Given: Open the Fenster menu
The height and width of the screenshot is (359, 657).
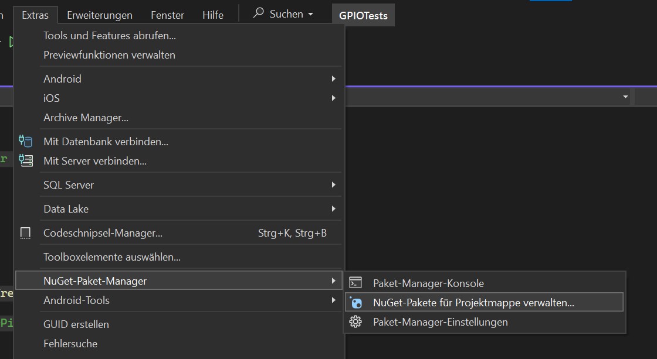Looking at the screenshot, I should tap(167, 15).
